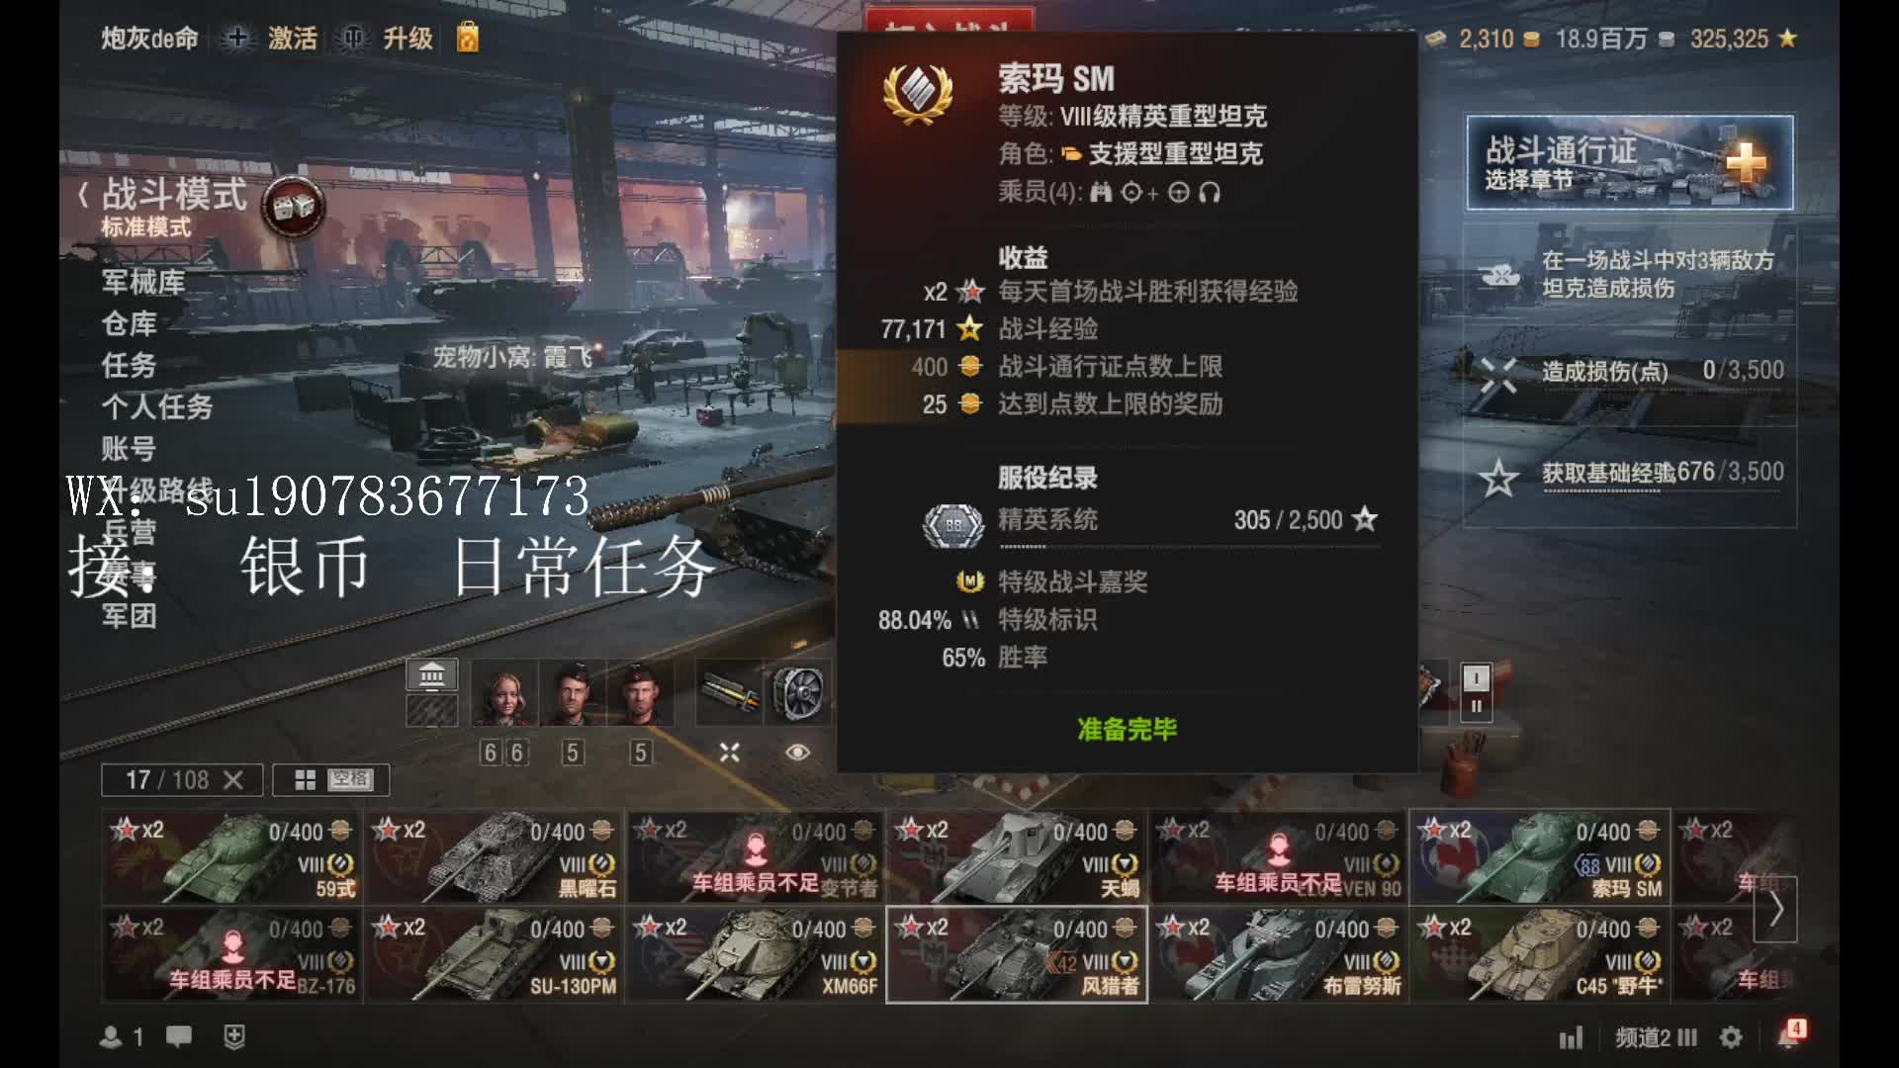1899x1068 pixels.
Task: Open 仓库 warehouse menu item
Action: 129,323
